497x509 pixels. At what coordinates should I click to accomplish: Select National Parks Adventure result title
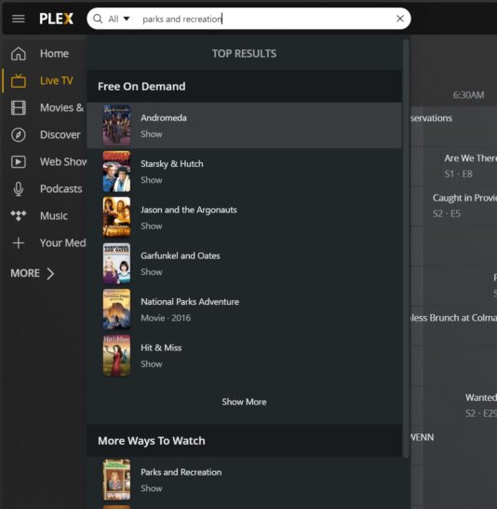pos(190,302)
